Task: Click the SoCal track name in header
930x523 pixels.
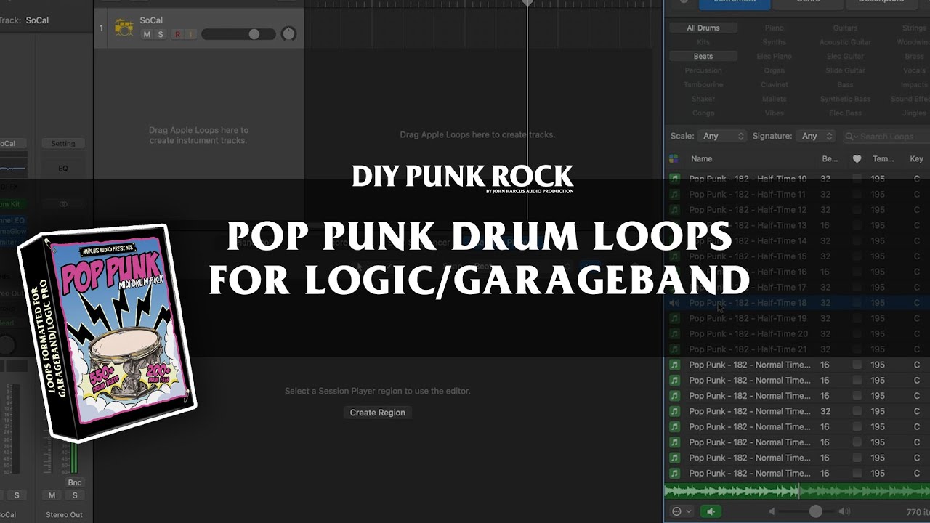Action: 151,20
